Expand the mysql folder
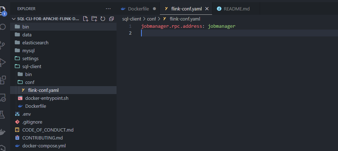 pyautogui.click(x=63, y=50)
